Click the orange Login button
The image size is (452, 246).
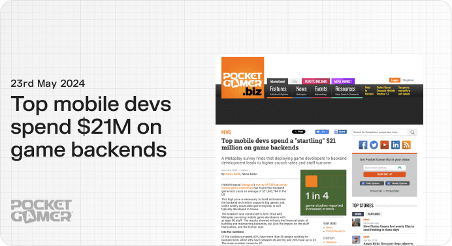395,80
